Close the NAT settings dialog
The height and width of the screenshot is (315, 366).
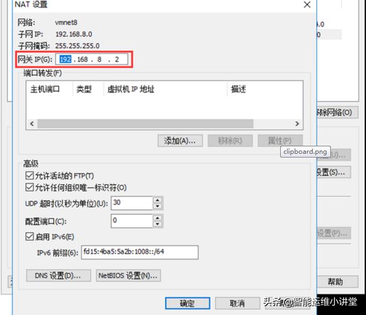tap(307, 5)
